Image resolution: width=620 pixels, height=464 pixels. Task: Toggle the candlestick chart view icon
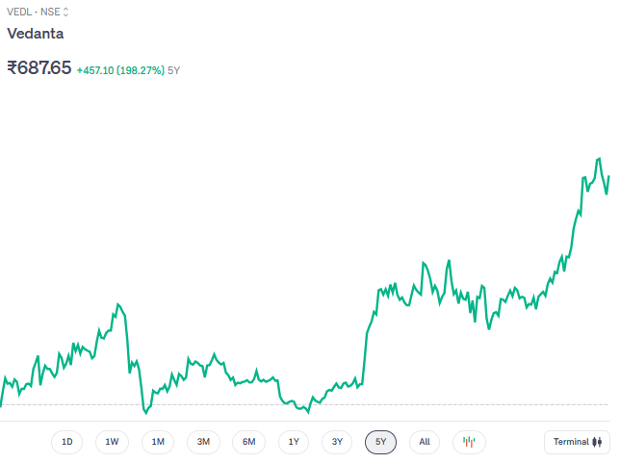point(469,442)
